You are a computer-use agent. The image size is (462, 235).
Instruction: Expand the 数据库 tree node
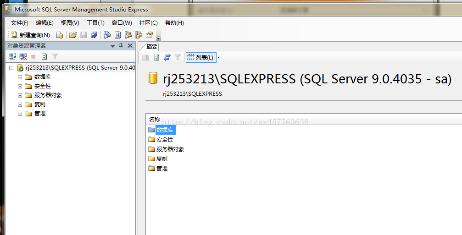(20, 77)
